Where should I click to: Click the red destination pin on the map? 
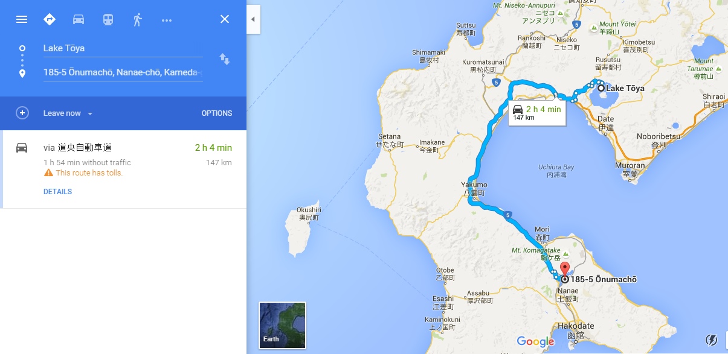coord(565,270)
